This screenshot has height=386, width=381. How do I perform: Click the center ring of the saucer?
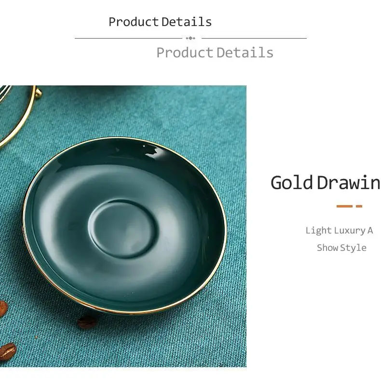[x=122, y=229]
